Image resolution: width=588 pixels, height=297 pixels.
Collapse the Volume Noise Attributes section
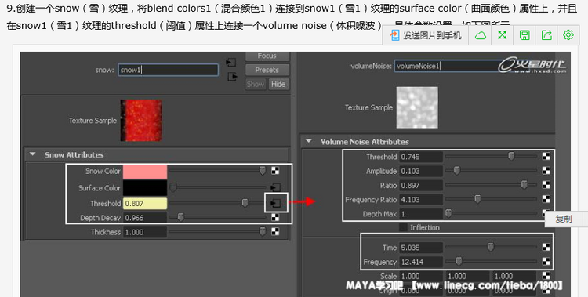309,141
